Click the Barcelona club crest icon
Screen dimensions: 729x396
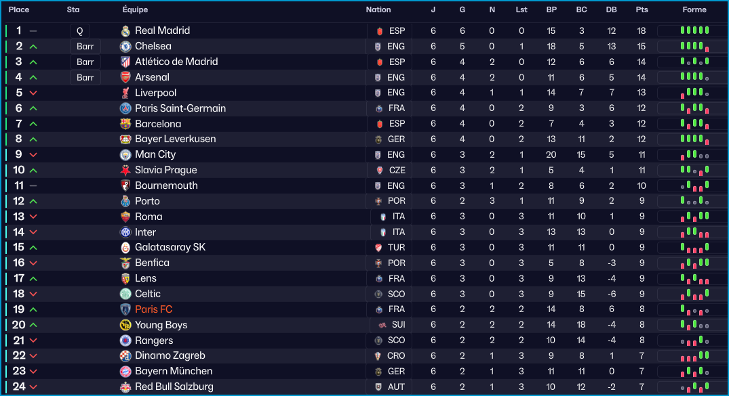[x=125, y=124]
